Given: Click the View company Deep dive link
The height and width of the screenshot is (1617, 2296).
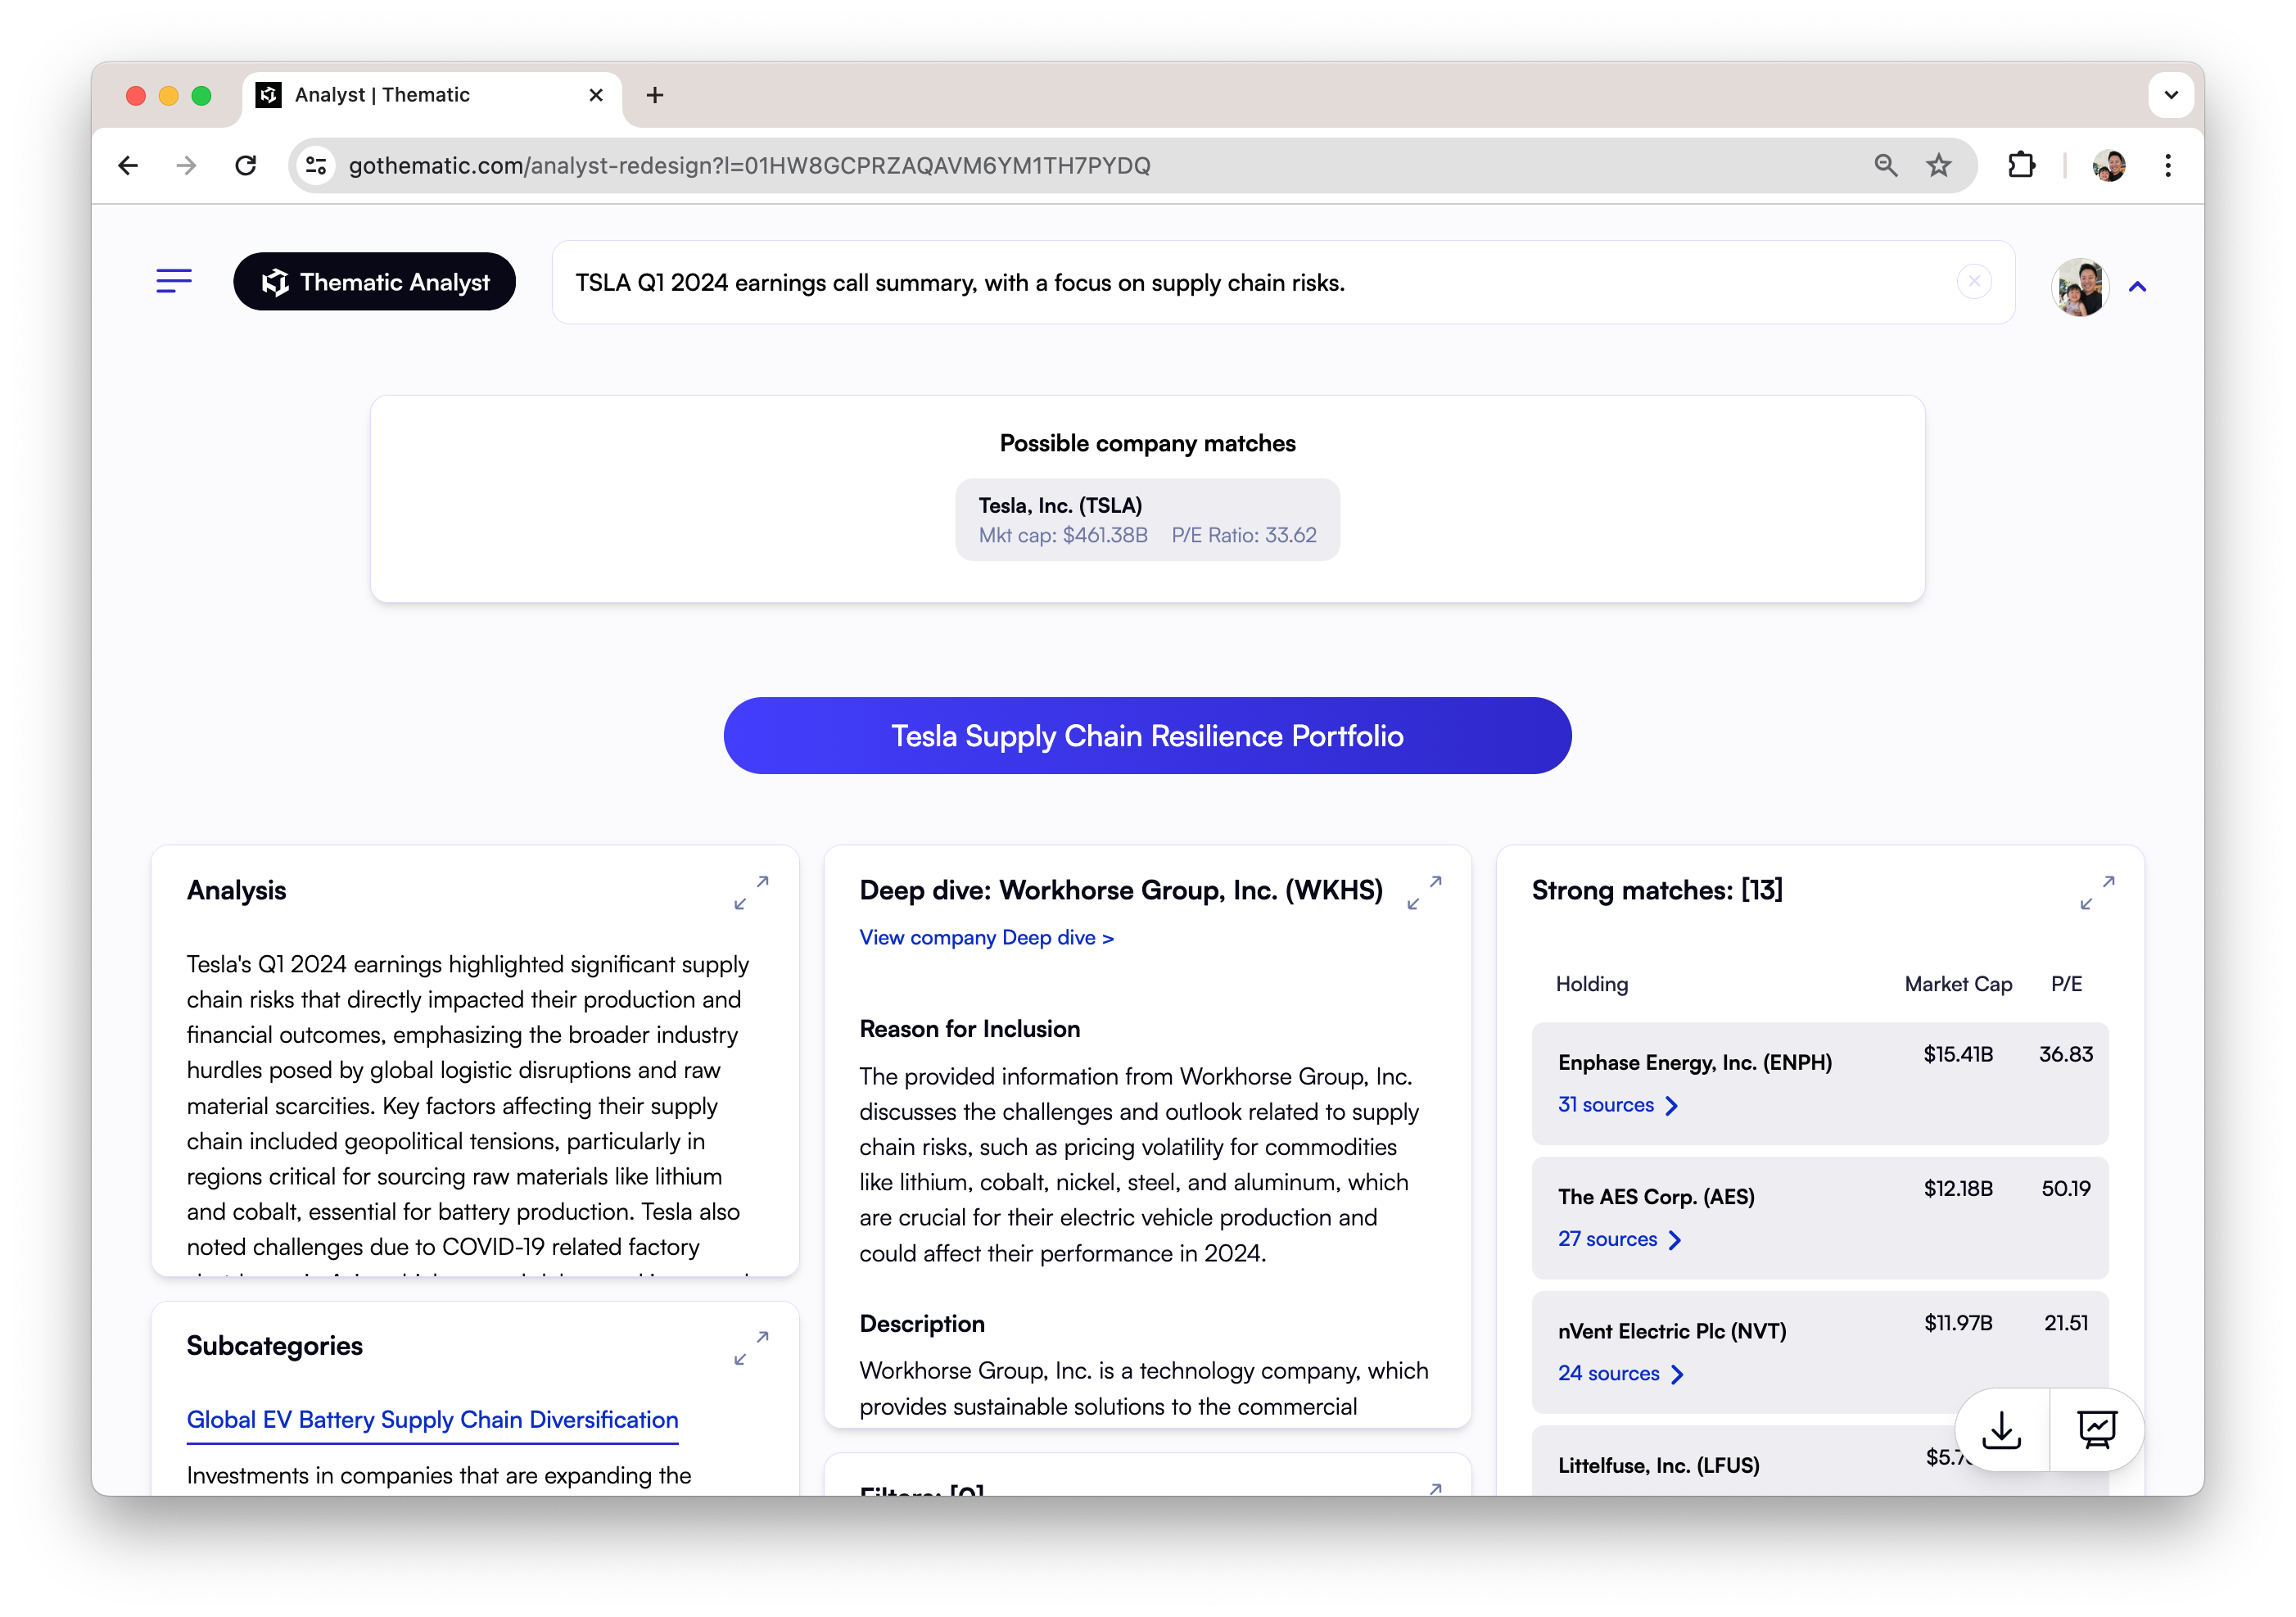Looking at the screenshot, I should 986,938.
